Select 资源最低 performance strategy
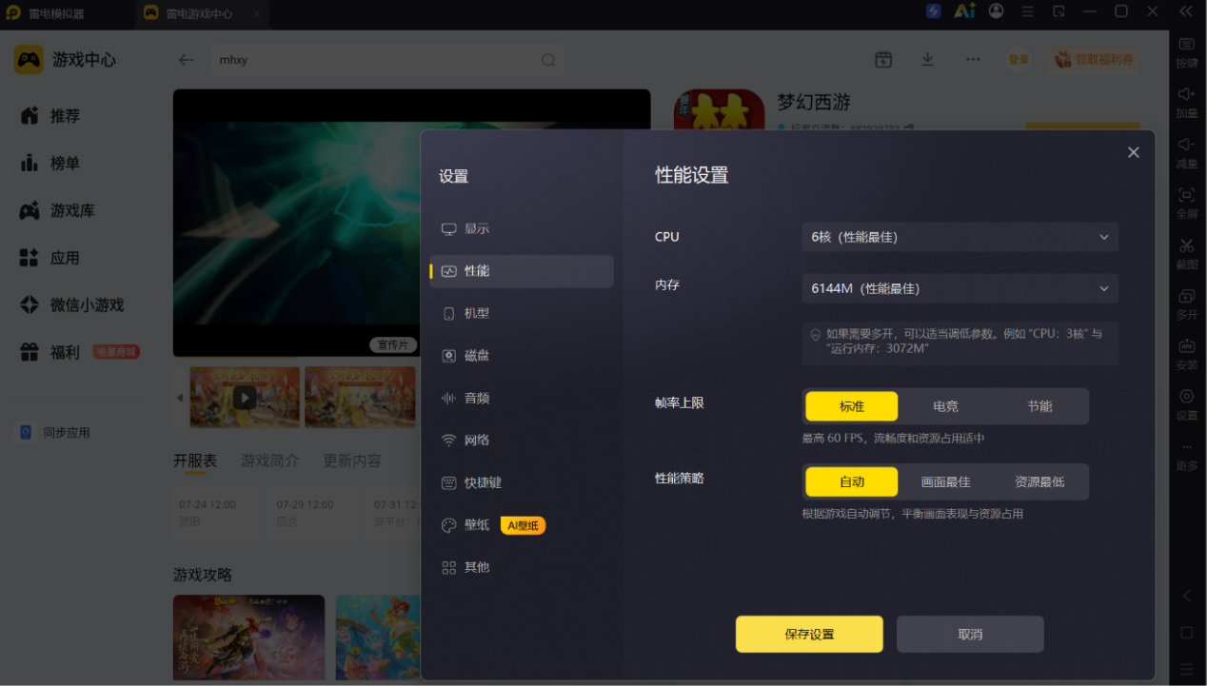The width and height of the screenshot is (1207, 686). tap(1039, 481)
